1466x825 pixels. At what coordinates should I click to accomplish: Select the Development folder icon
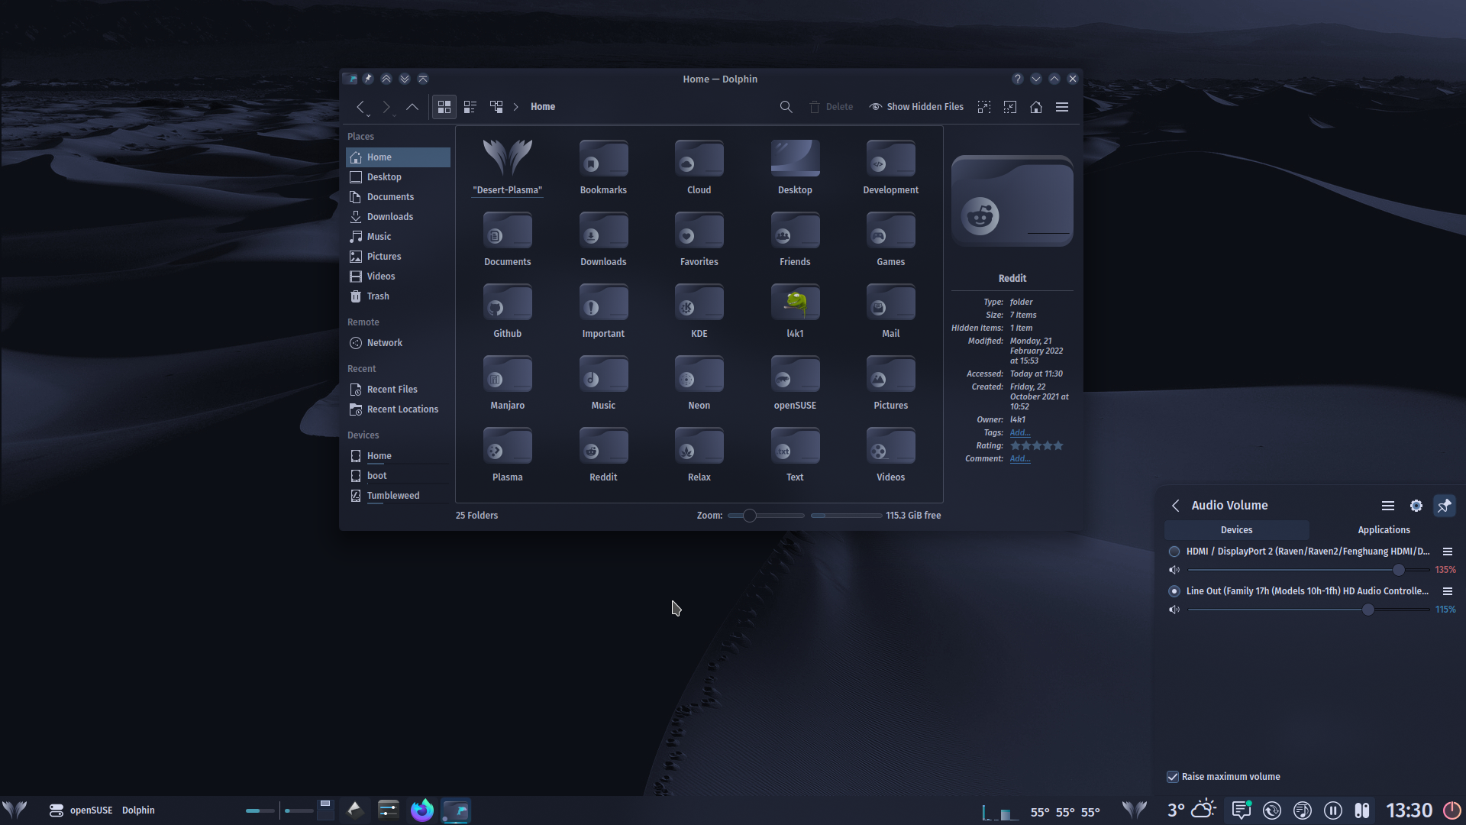(x=891, y=158)
